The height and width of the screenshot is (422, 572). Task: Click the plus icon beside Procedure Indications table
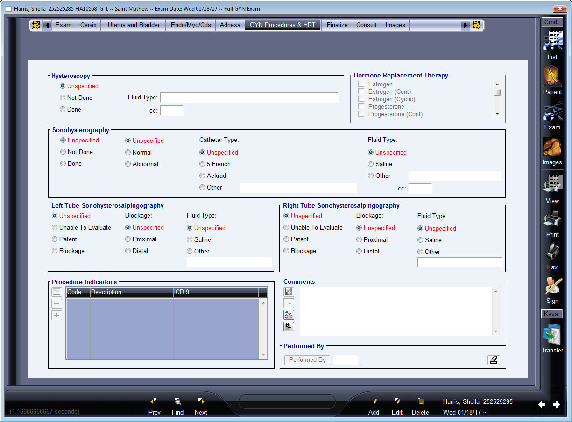56,316
